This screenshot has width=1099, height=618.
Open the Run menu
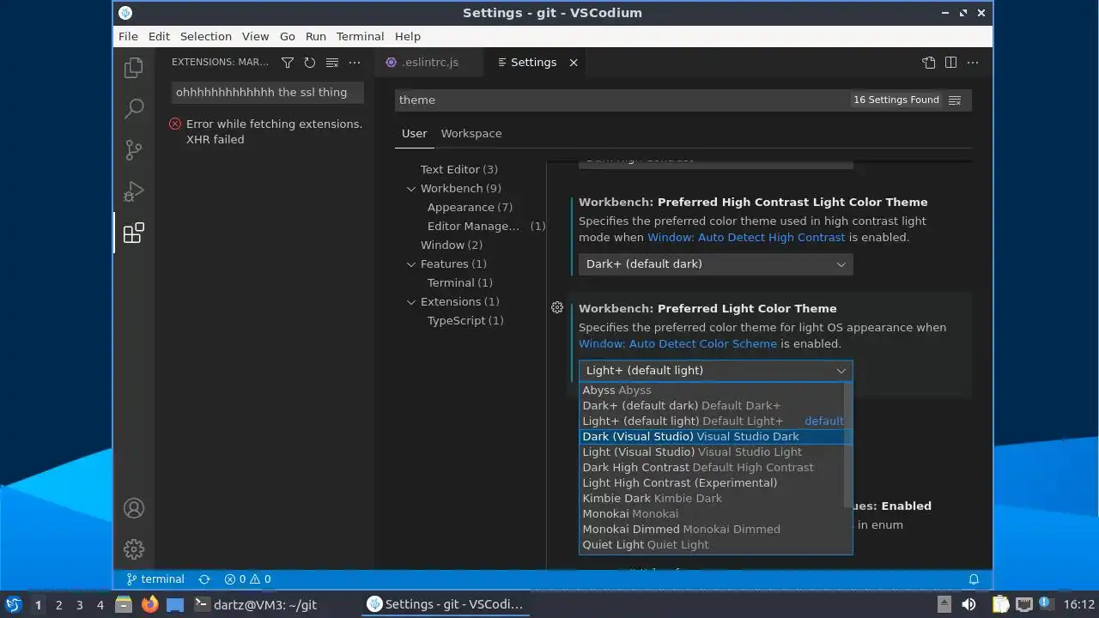tap(315, 36)
